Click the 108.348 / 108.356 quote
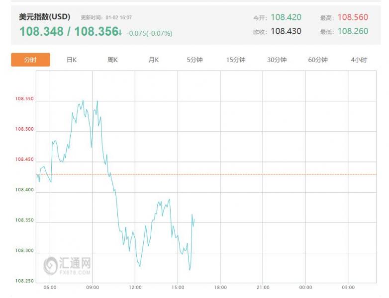Image resolution: width=389 pixels, height=298 pixels. (69, 32)
